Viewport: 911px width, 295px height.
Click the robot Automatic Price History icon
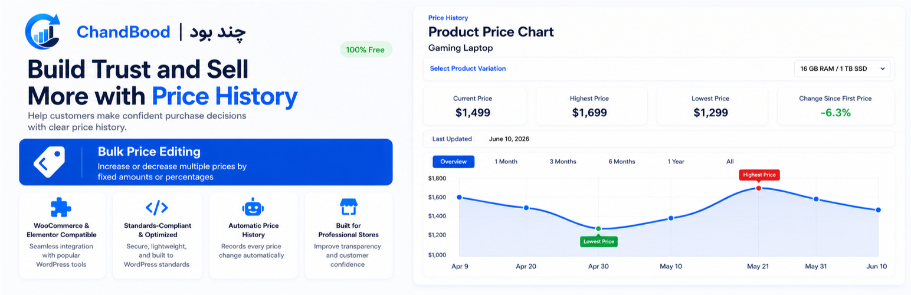tap(253, 208)
